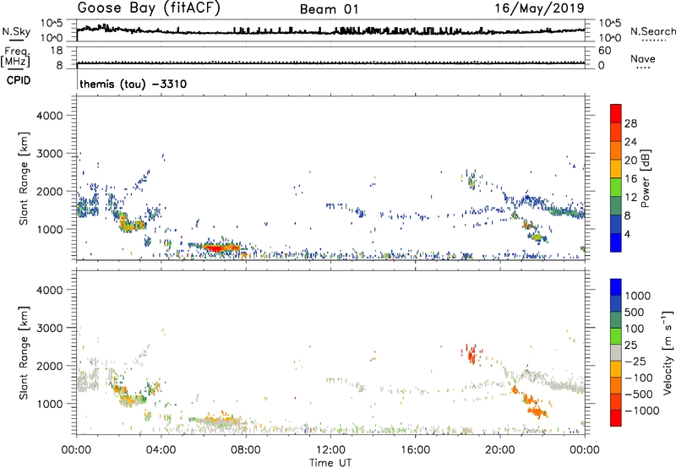Viewport: 676px width, 468px height.
Task: Click the gray segment of velocity color bar
Action: [616, 352]
